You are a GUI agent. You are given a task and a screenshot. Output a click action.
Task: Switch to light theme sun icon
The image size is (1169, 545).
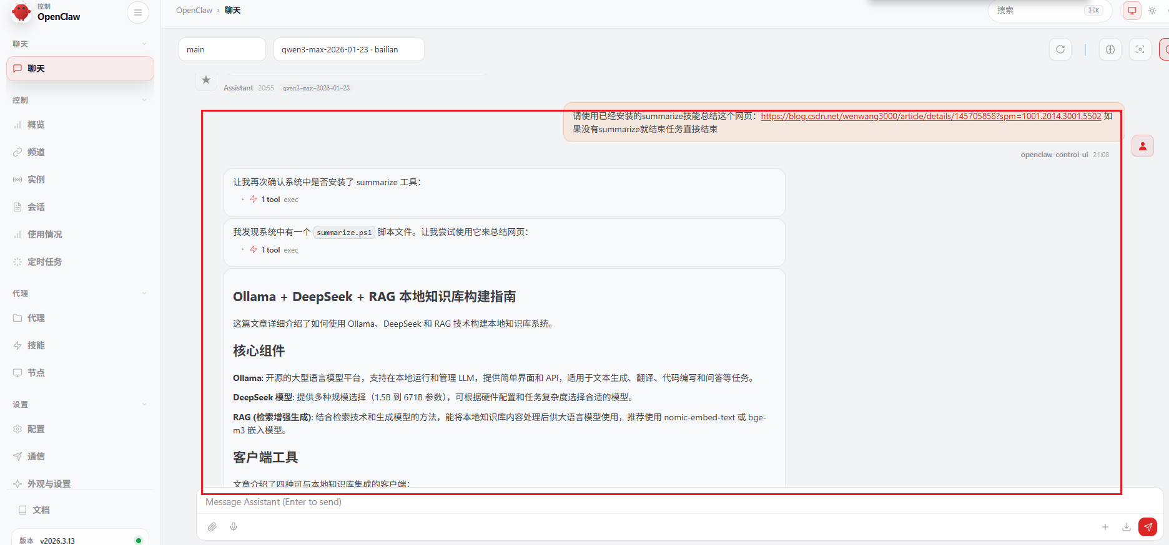(x=1152, y=11)
